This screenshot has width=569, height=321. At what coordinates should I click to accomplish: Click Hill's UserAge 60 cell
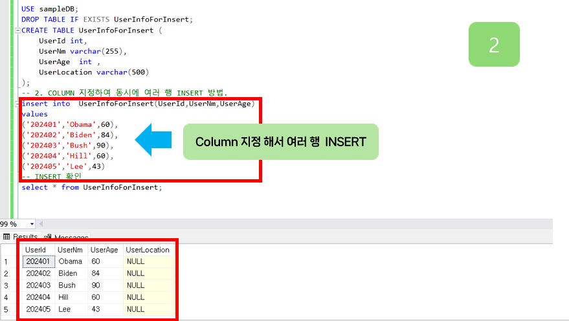pos(106,298)
